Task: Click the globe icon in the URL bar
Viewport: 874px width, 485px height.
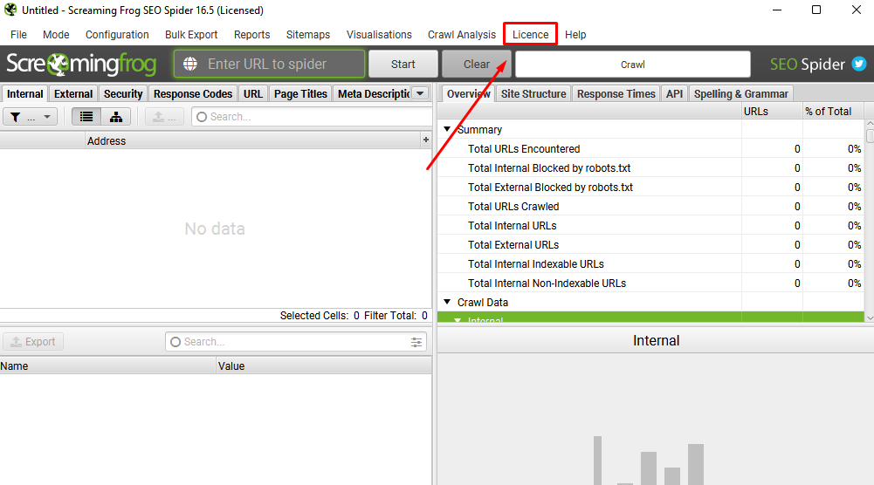Action: [190, 64]
